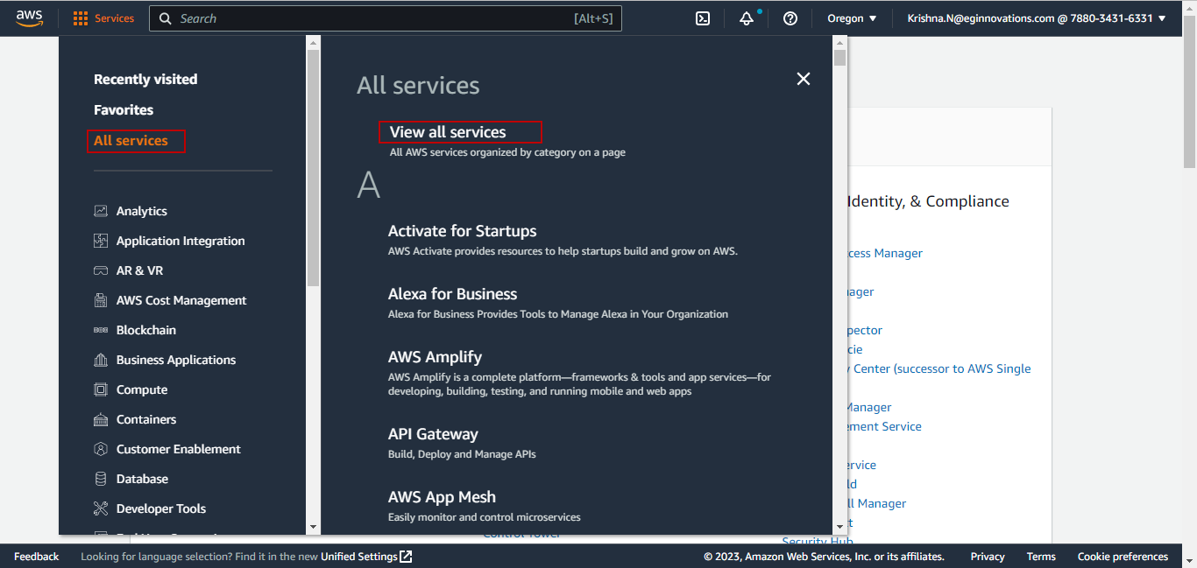Click the Terms footer link
Viewport: 1197px width, 568px height.
(x=1041, y=557)
